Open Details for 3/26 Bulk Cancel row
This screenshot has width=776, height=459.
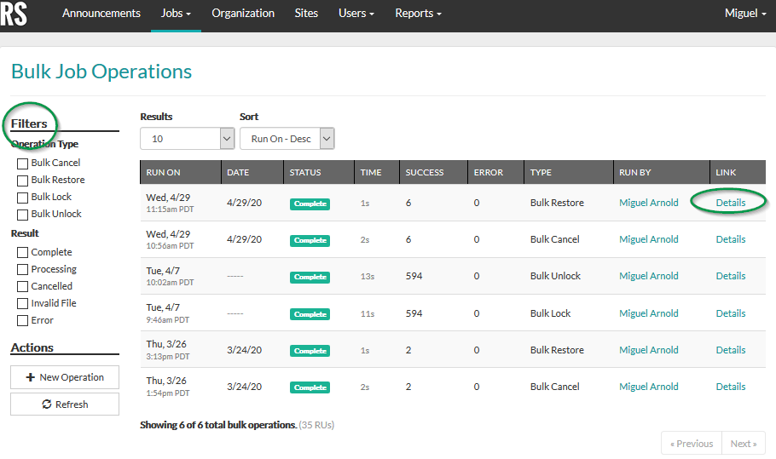[x=731, y=387]
